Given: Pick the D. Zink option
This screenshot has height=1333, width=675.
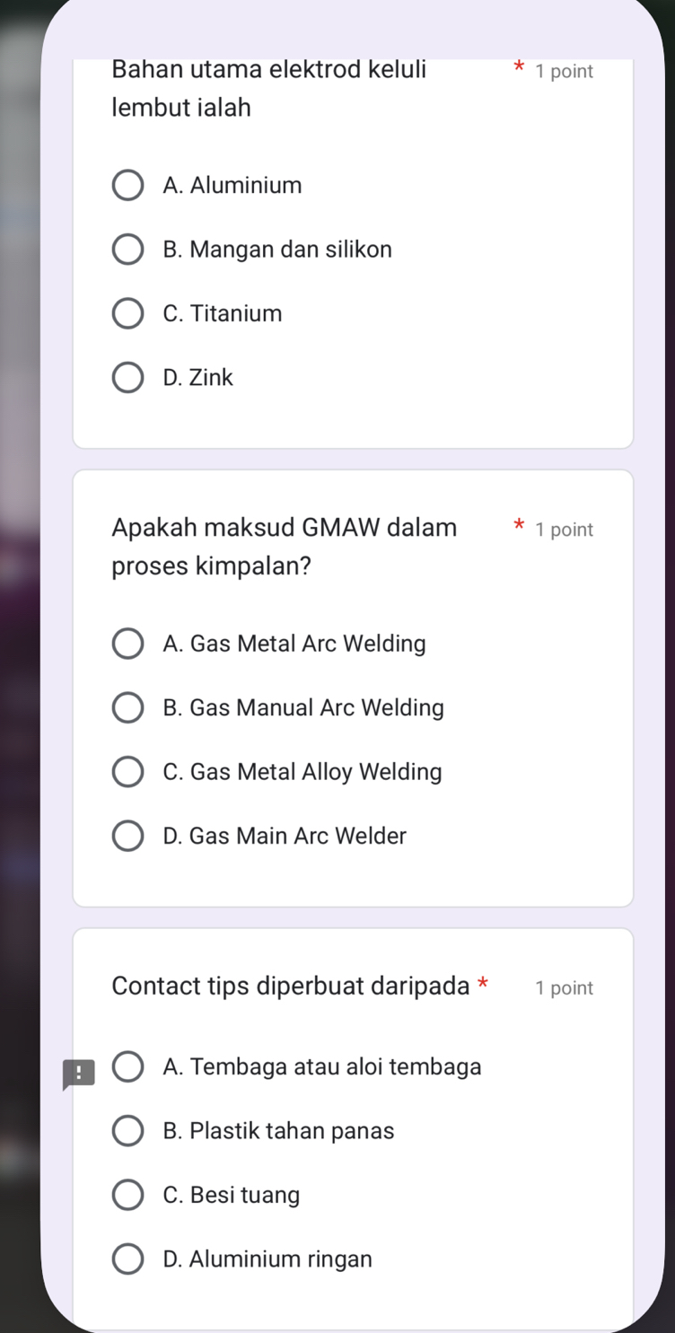Looking at the screenshot, I should [127, 378].
